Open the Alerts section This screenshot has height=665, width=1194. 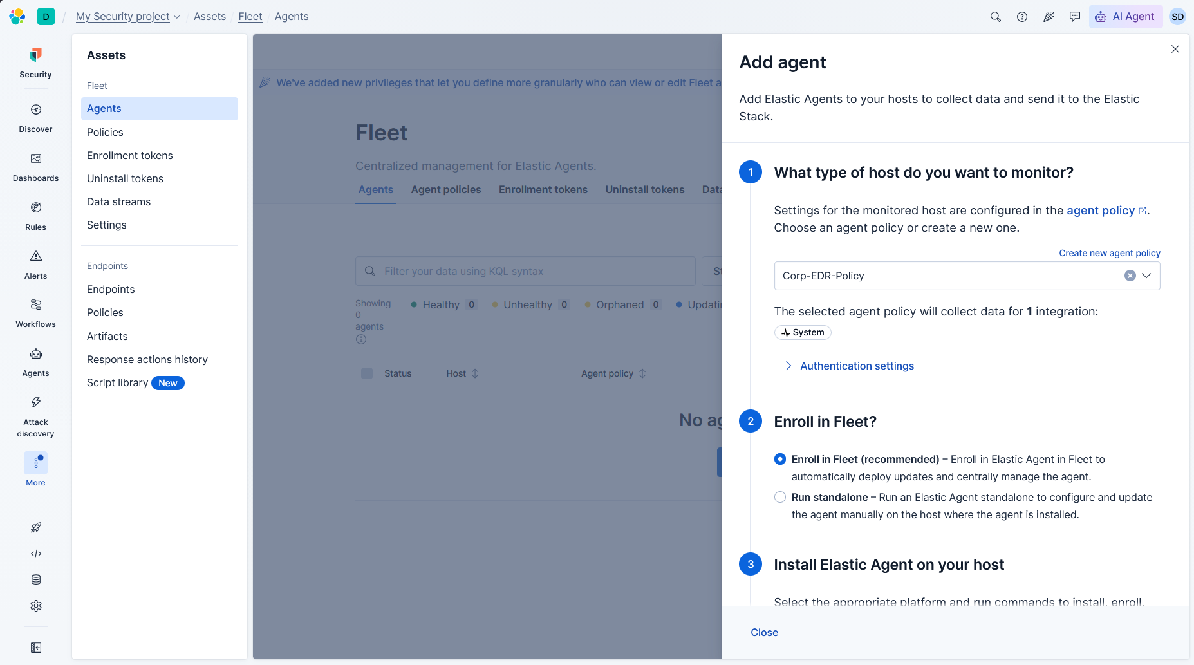pyautogui.click(x=35, y=265)
